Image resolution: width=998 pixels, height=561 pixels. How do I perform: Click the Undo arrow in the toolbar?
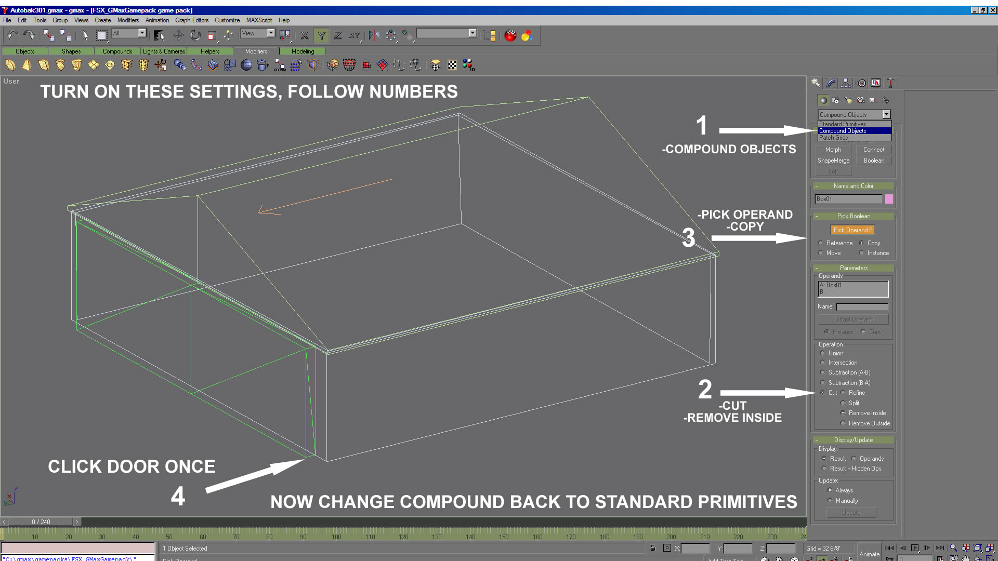[x=12, y=35]
